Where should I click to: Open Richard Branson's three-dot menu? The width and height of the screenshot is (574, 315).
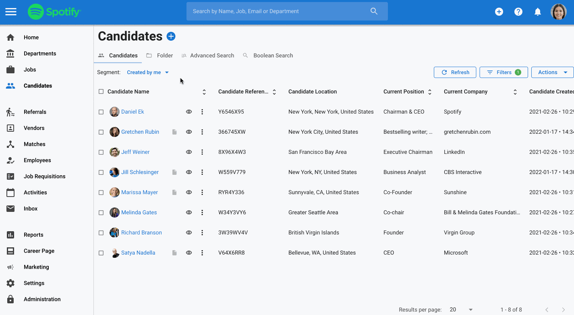coord(202,233)
